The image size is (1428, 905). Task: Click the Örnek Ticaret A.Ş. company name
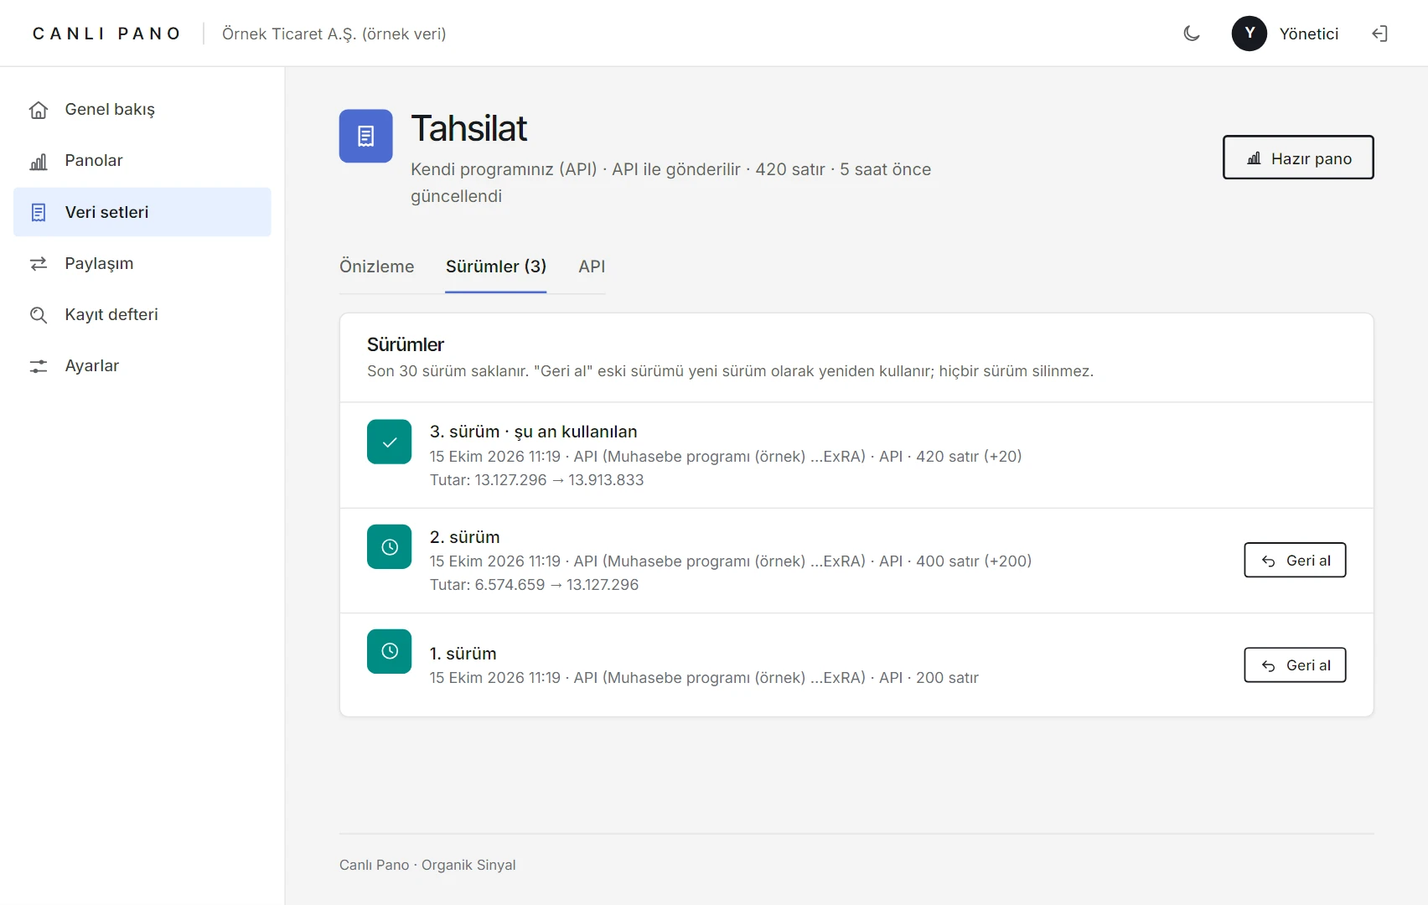coord(334,34)
